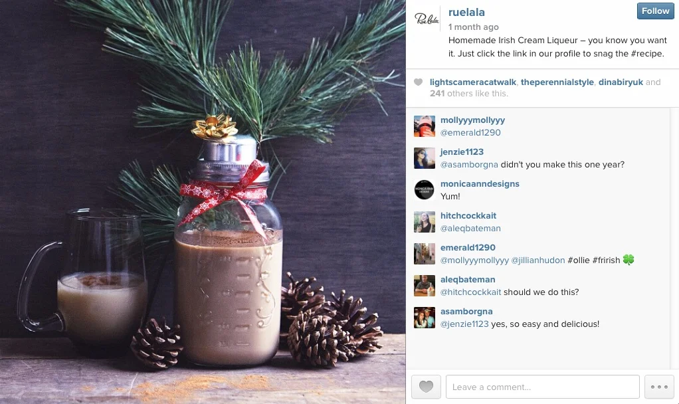The width and height of the screenshot is (679, 404).
Task: Click the Irish cream liqueur photo
Action: click(203, 202)
